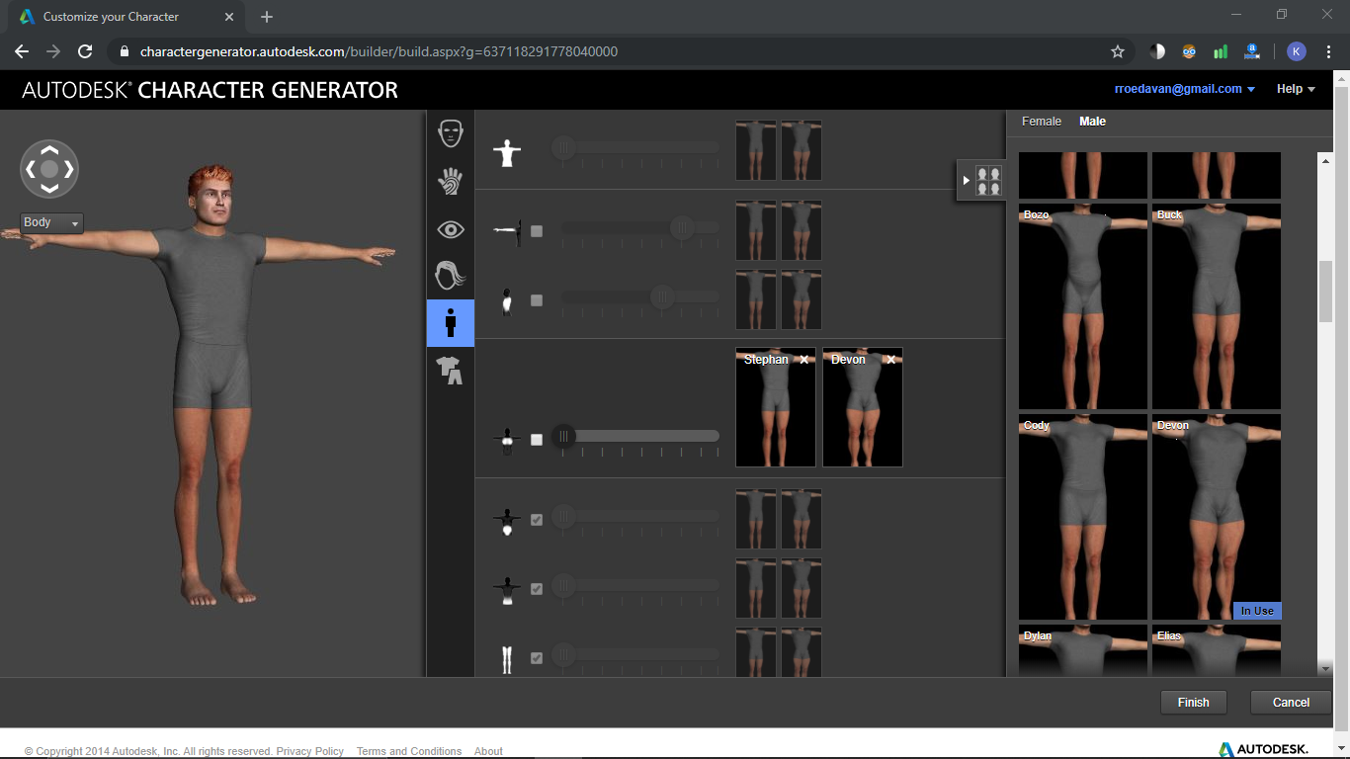
Task: Open the Terms and Conditions link
Action: click(x=409, y=752)
